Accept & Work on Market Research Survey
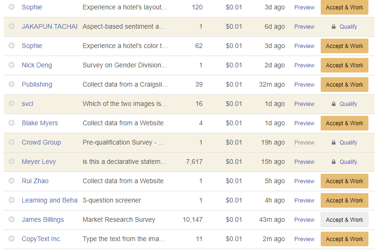 click(344, 219)
